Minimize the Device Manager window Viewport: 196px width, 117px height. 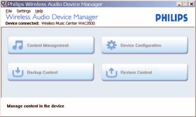179,4
